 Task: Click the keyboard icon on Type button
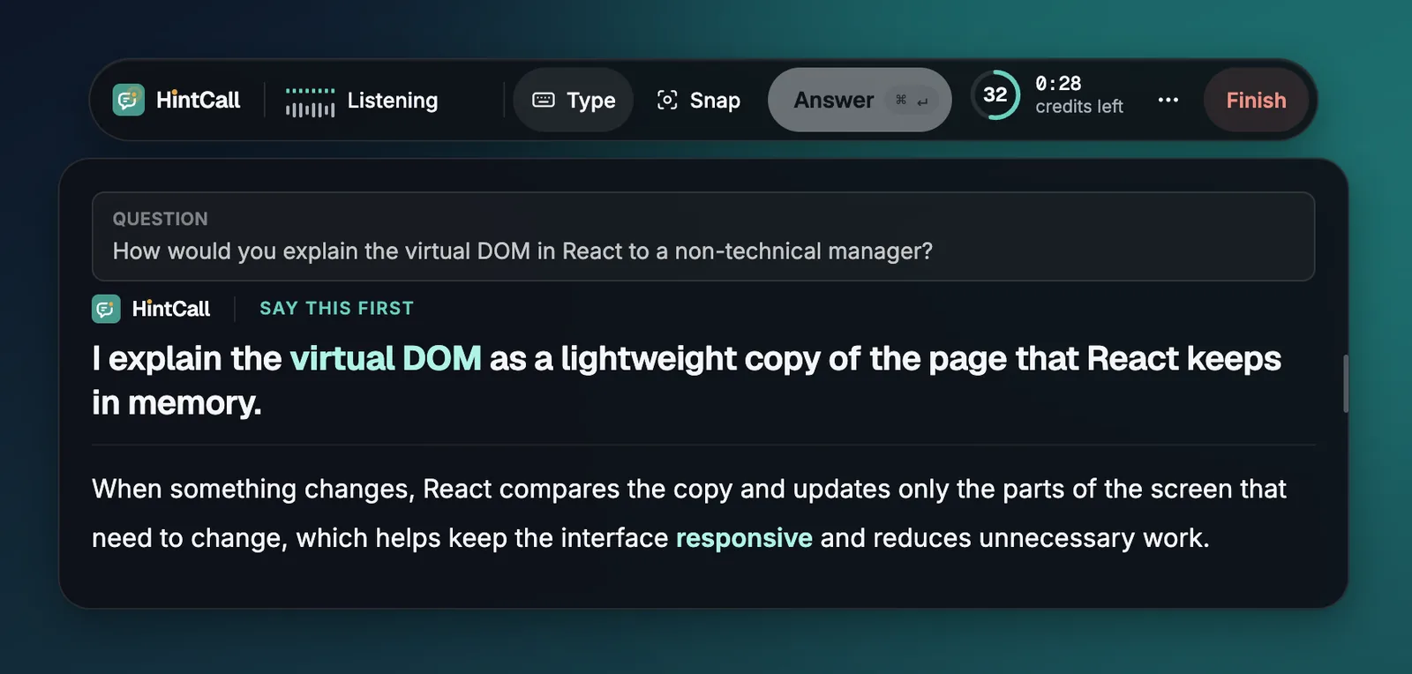click(x=544, y=100)
